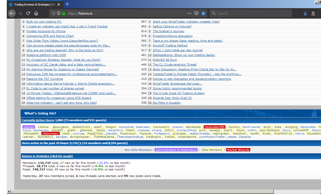This screenshot has width=321, height=194.
Task: Open mtzimmer1 user profile
Action: click(50, 134)
